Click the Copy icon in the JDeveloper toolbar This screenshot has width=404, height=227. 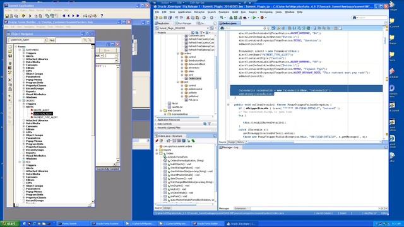point(193,18)
